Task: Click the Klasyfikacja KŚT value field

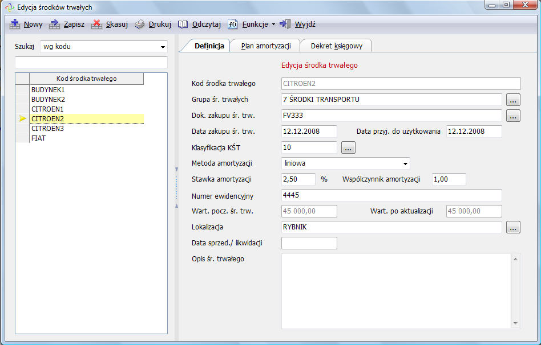Action: [x=309, y=147]
